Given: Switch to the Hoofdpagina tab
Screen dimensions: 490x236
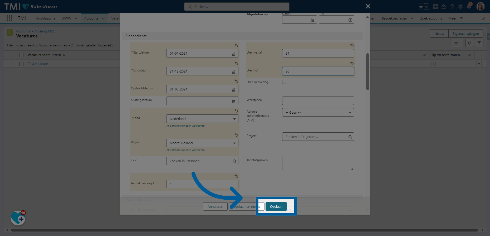Looking at the screenshot, I should coord(45,18).
